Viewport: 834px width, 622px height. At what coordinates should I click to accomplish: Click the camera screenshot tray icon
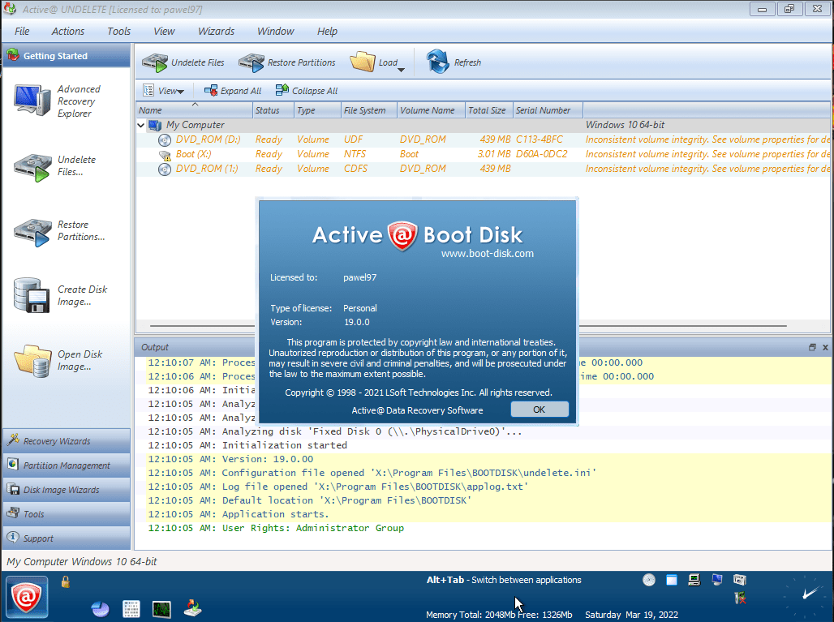[x=740, y=580]
